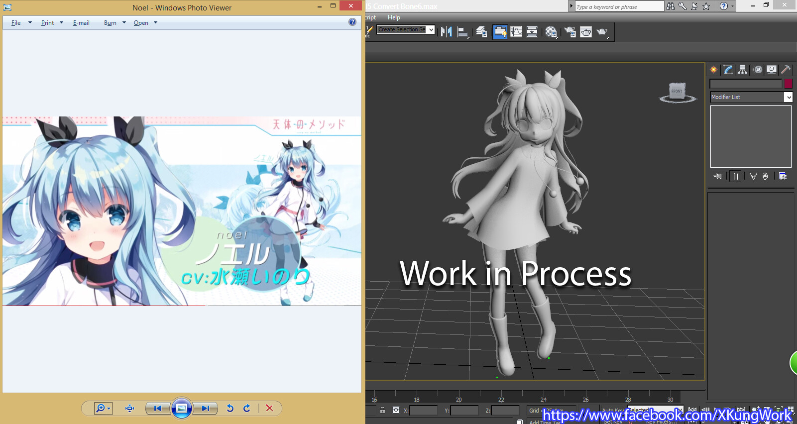Toggle the Selection Lock padlock icon

tap(382, 410)
